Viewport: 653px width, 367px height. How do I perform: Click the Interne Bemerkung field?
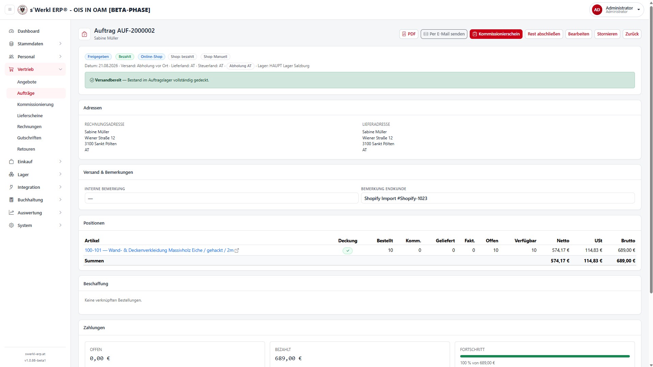coord(221,198)
